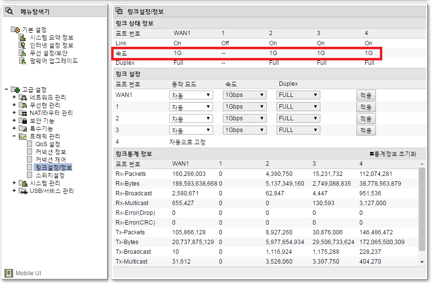Open port 1 동작 모드 dropdown
This screenshot has width=433, height=285.
[191, 107]
